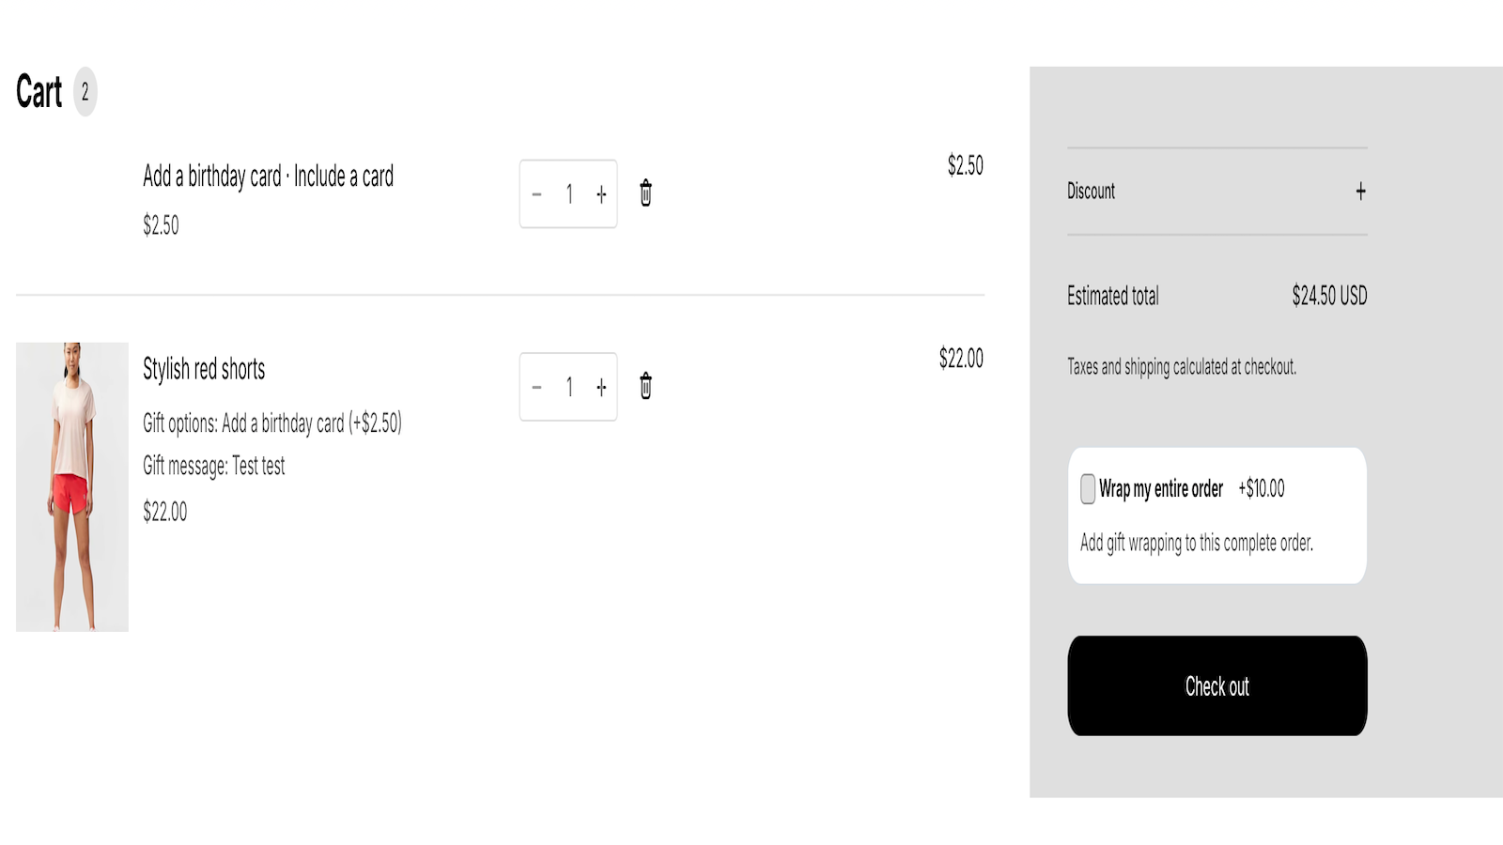Viewport: 1503px width, 845px height.
Task: Delete the birthday card item with trash icon
Action: point(645,193)
